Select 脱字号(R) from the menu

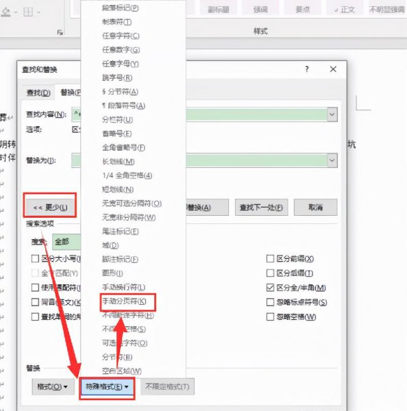(x=117, y=77)
